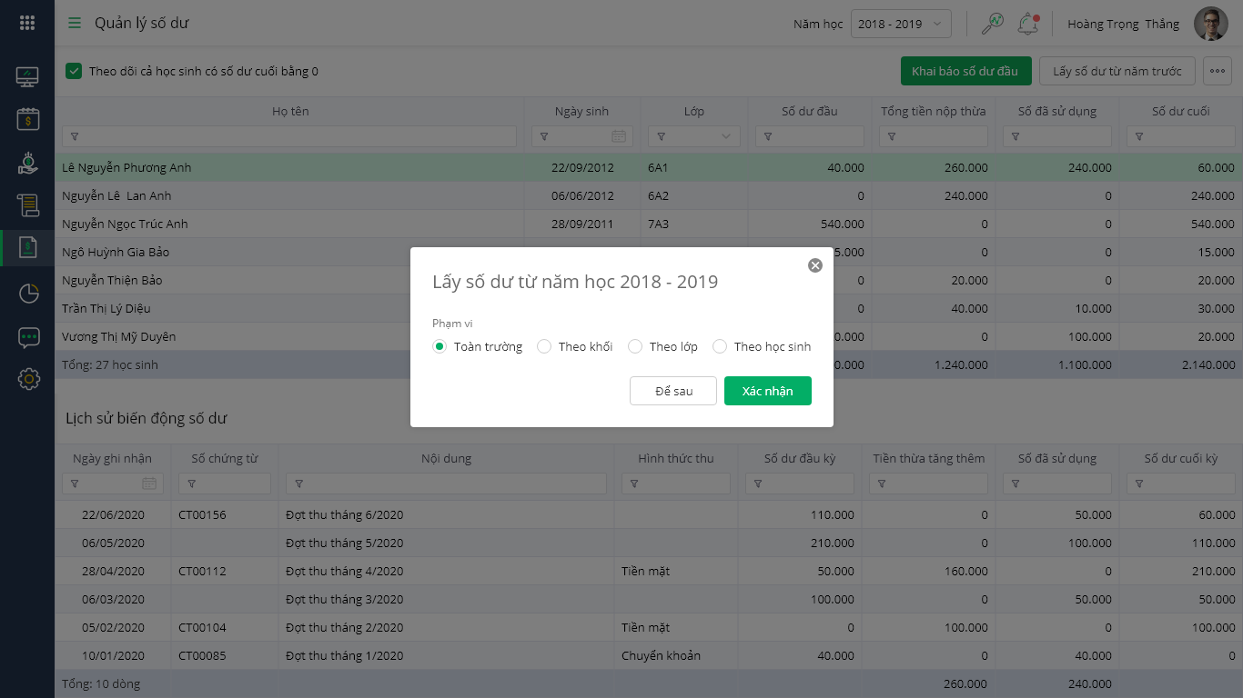Click the 'Để sau' button
1243x698 pixels.
pyautogui.click(x=673, y=391)
